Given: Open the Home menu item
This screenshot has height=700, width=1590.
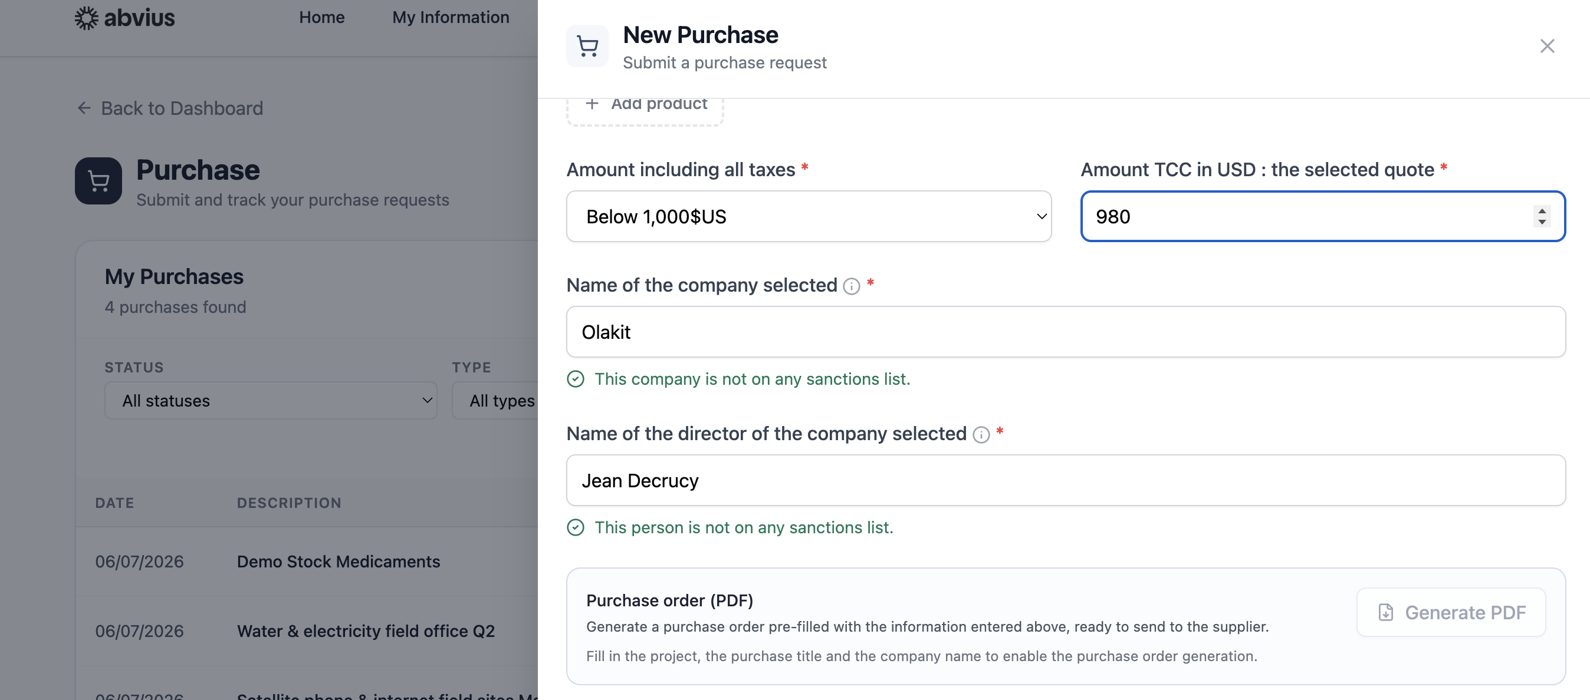Looking at the screenshot, I should [x=321, y=17].
